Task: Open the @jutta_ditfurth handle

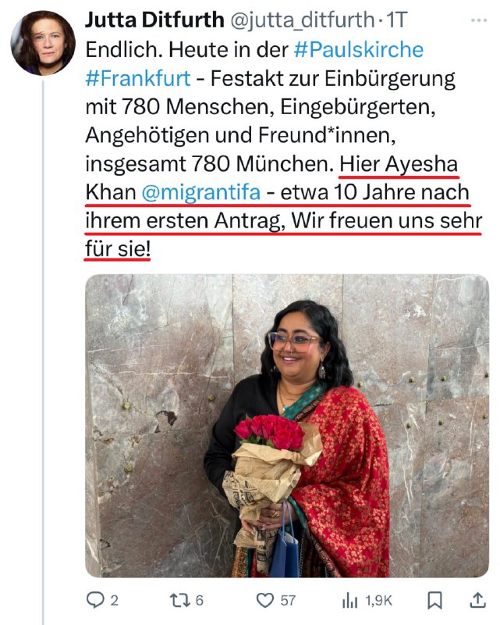Action: click(x=302, y=20)
